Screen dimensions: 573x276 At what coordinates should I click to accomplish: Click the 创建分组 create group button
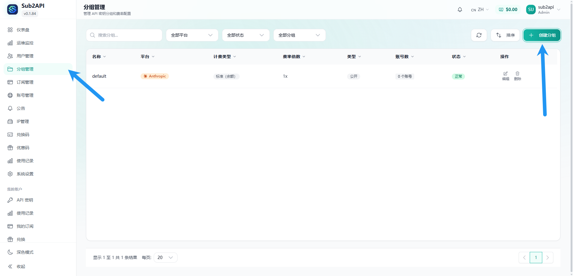pyautogui.click(x=542, y=35)
